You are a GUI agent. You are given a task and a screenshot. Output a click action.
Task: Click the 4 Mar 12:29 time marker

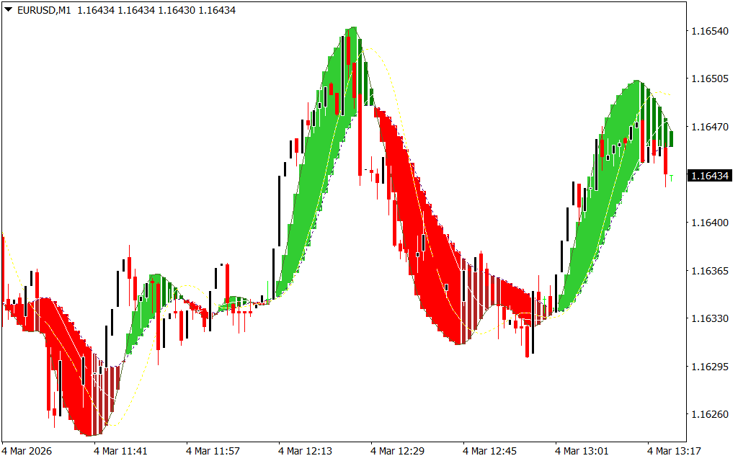click(x=397, y=451)
